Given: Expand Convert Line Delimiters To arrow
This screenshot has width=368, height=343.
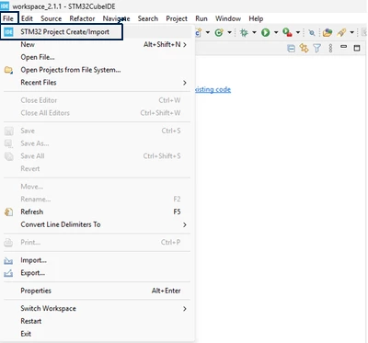Looking at the screenshot, I should tap(185, 224).
